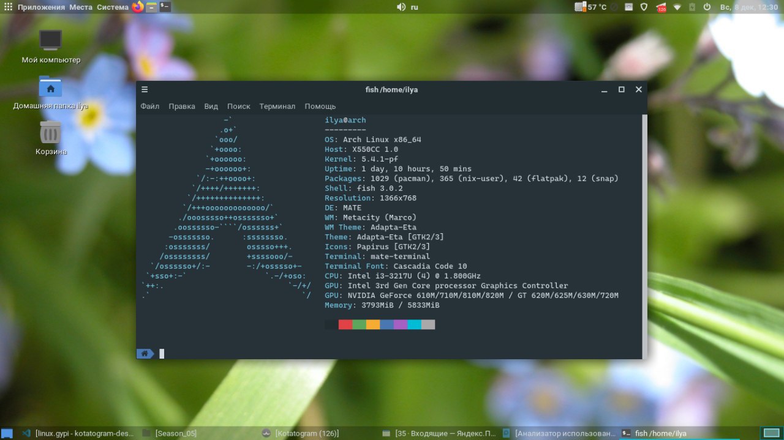Click the volume speaker icon

coord(401,7)
